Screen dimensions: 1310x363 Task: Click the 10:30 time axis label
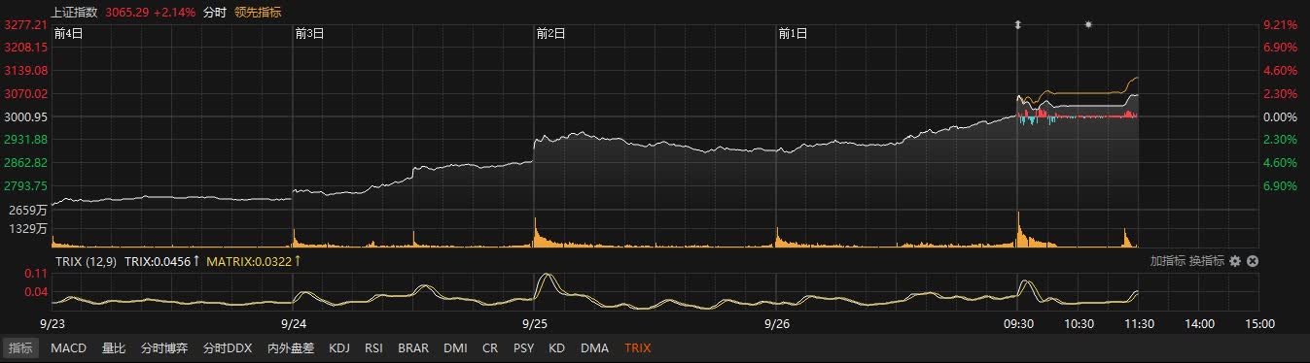click(1079, 323)
